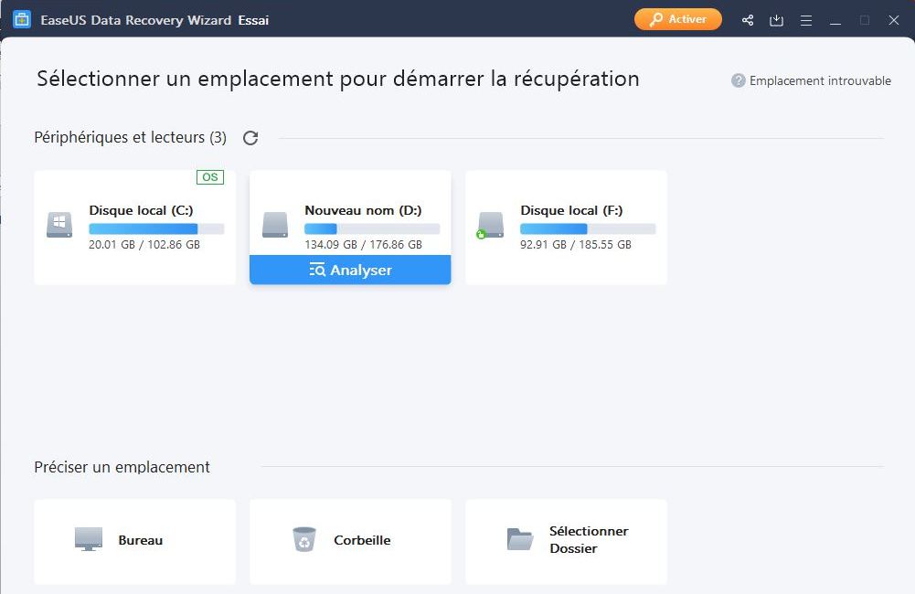Click the folder icon for Sélectionner Dossier
Image resolution: width=915 pixels, height=594 pixels.
(x=519, y=539)
